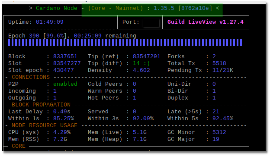Select the Late (>5s) value 21
This screenshot has width=270, height=156.
[216, 112]
